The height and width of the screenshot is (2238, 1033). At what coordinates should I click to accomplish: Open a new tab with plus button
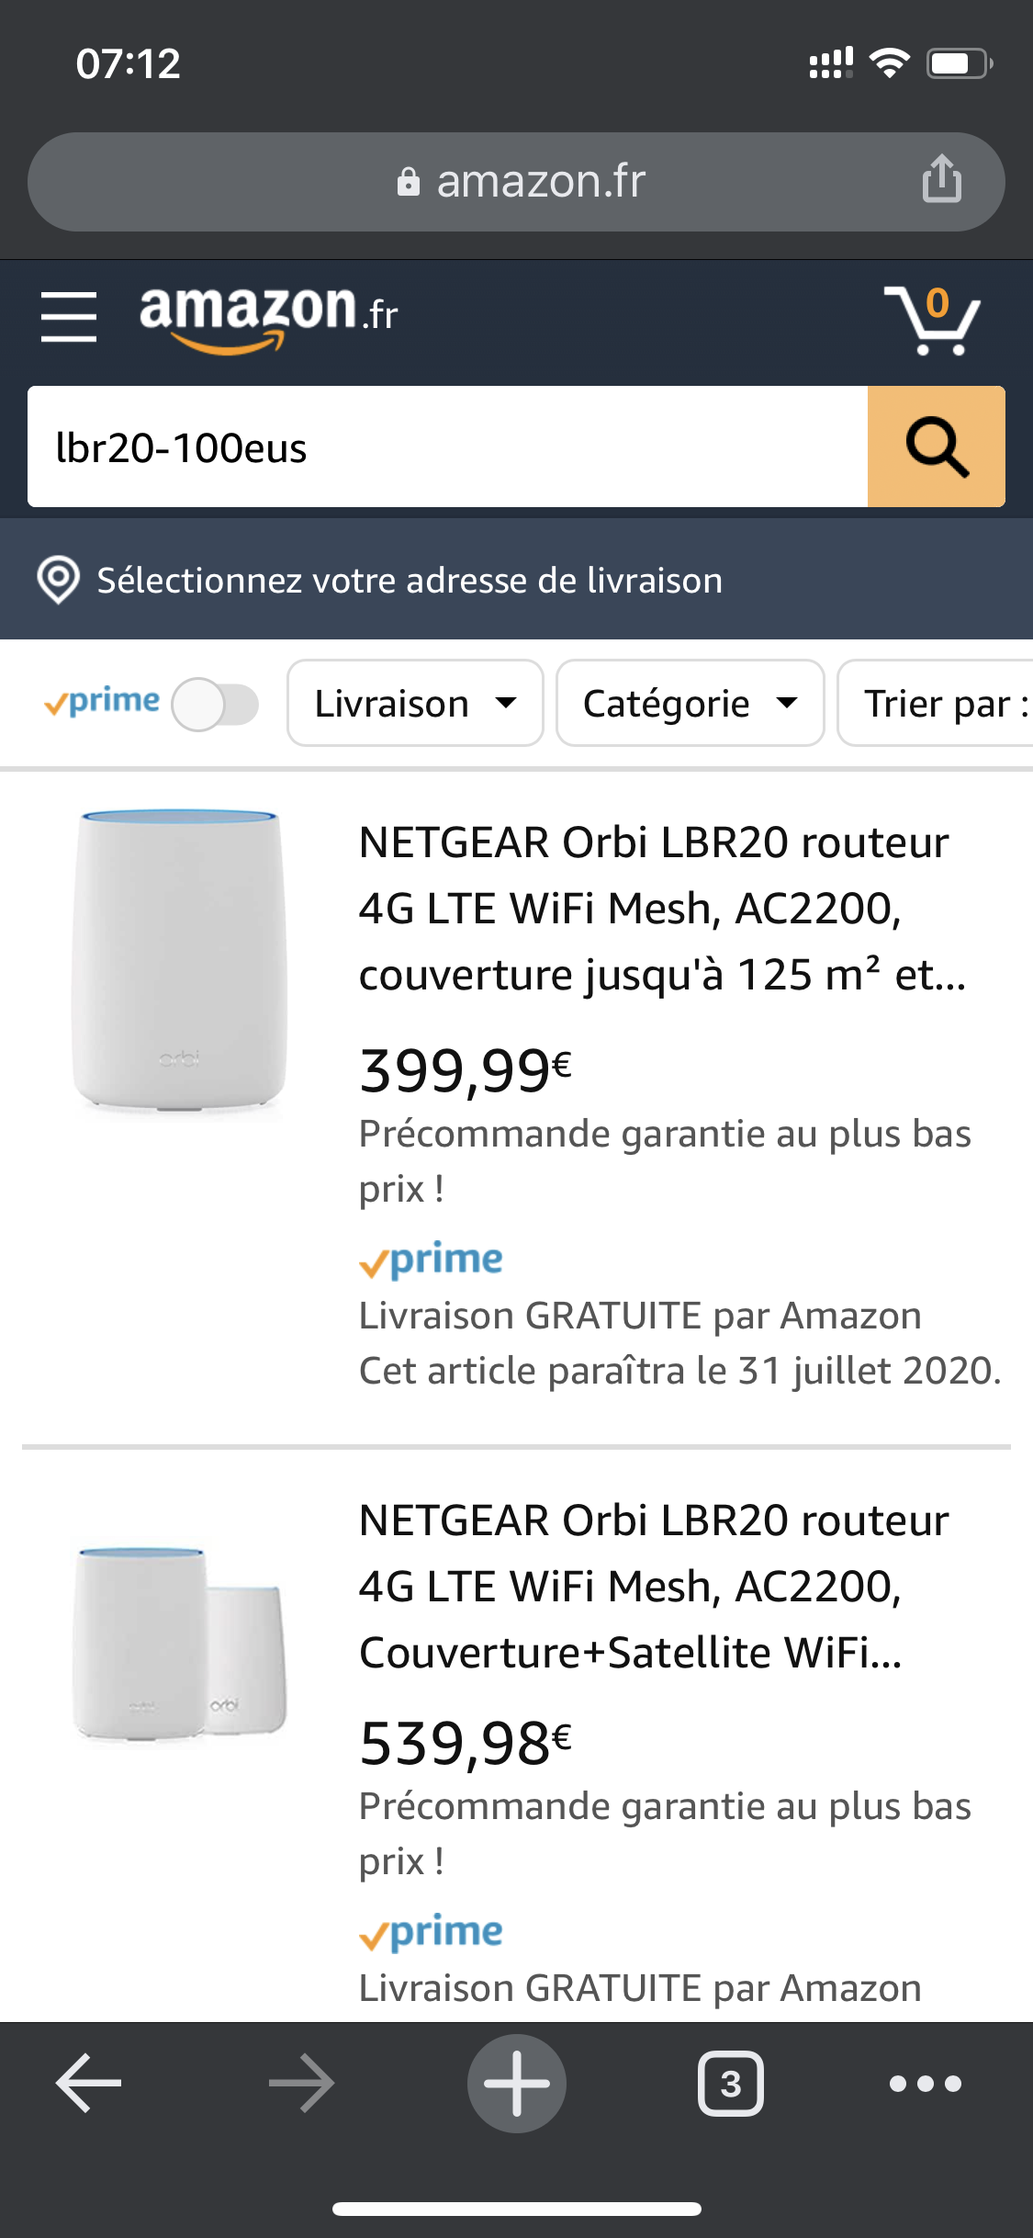517,2084
